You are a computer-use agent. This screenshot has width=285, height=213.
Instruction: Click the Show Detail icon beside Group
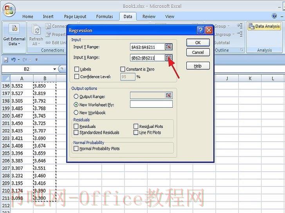pyautogui.click(x=240, y=26)
